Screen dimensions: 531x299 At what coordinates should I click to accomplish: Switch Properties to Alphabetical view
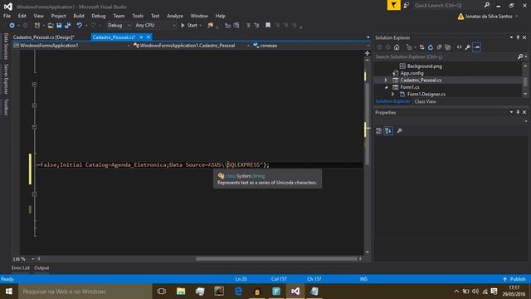click(x=388, y=131)
